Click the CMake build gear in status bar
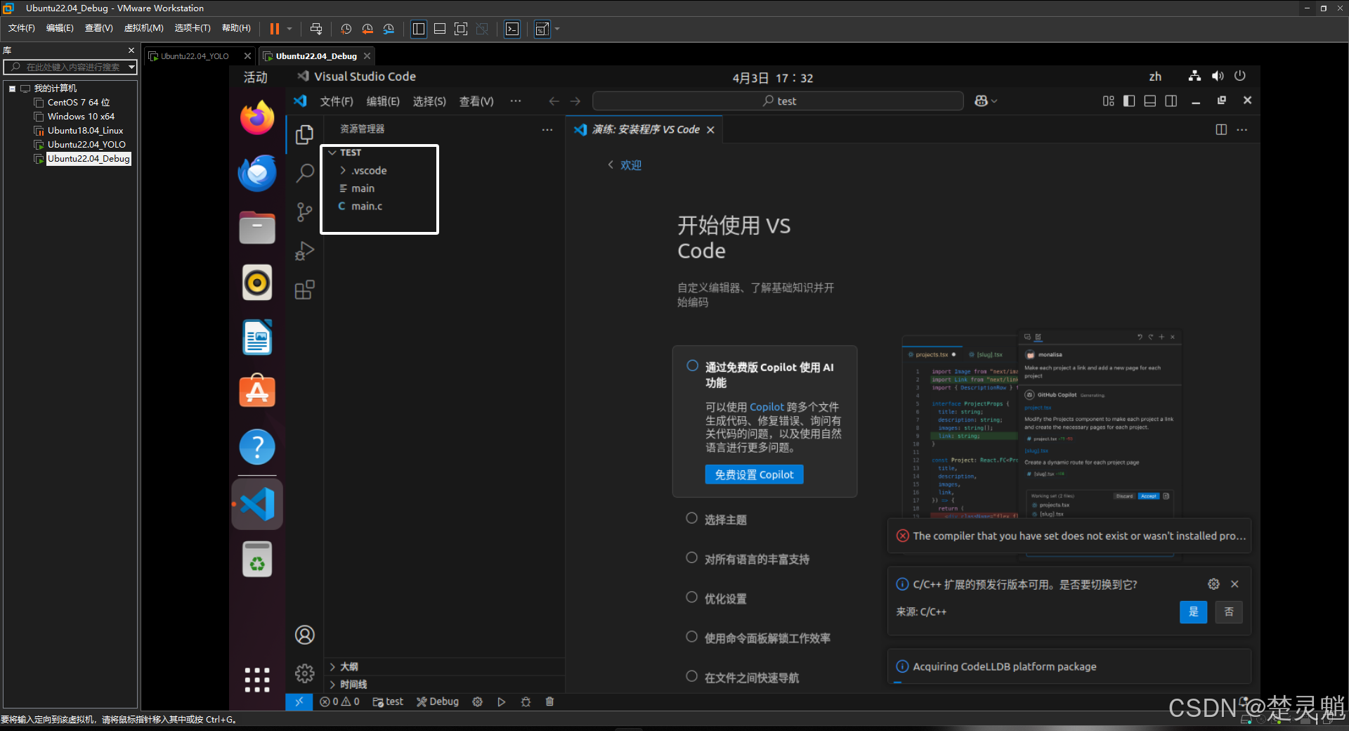 tap(477, 701)
